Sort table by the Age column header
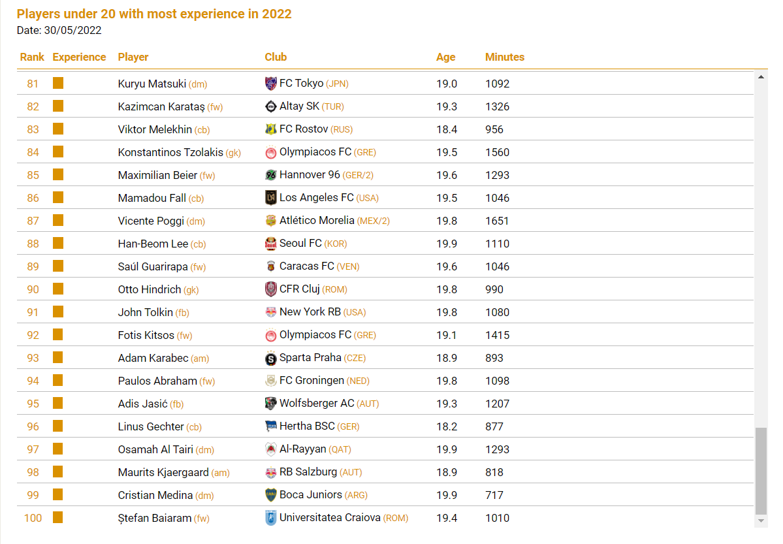The image size is (783, 544). click(x=445, y=57)
